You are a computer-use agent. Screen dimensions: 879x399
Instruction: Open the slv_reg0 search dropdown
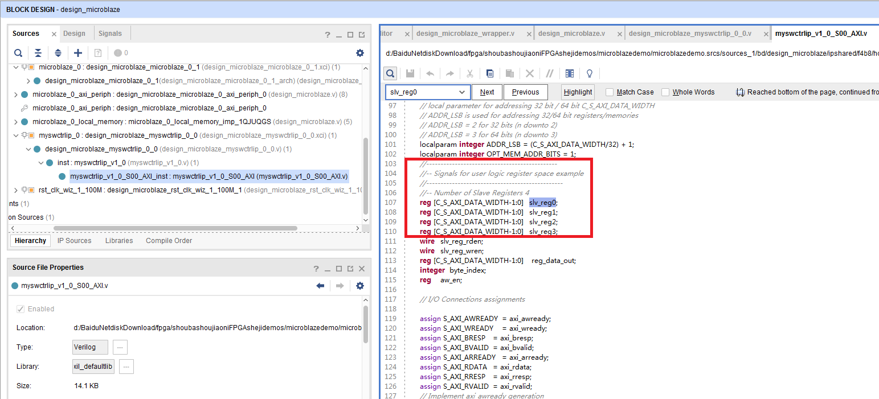[x=462, y=92]
